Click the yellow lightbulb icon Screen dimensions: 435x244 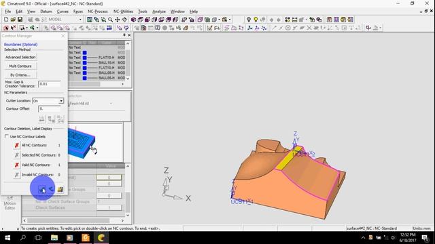(x=256, y=20)
